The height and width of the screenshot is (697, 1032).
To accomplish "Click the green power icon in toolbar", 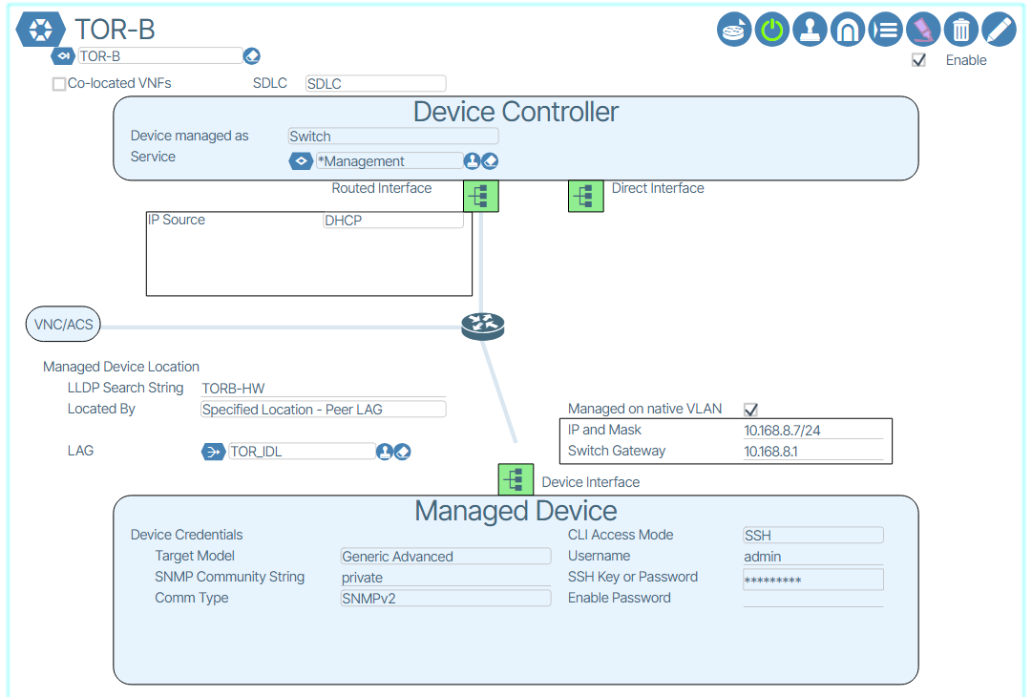I will tap(772, 30).
